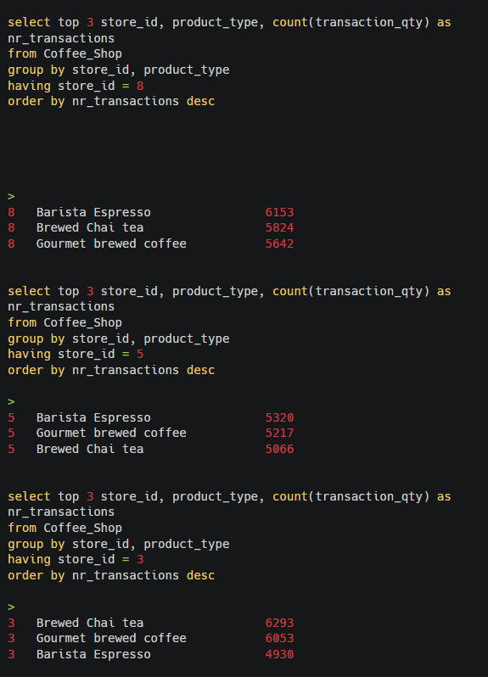Click the output prompt arrow above store 5 results

click(11, 401)
